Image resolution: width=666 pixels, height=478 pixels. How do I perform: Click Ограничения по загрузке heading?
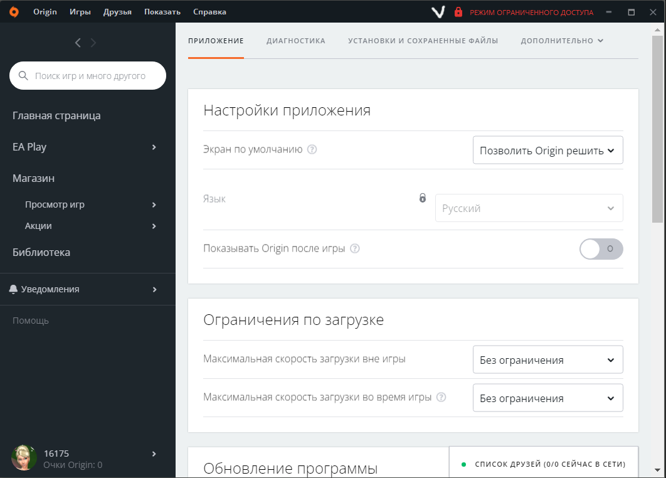coord(293,319)
